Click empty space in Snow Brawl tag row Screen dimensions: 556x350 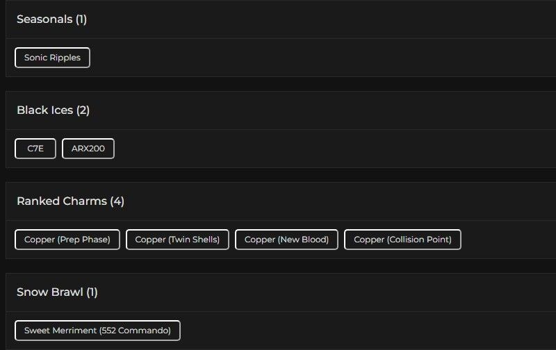(x=368, y=331)
